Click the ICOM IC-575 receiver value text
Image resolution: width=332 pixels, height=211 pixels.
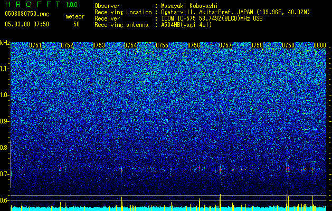point(212,18)
